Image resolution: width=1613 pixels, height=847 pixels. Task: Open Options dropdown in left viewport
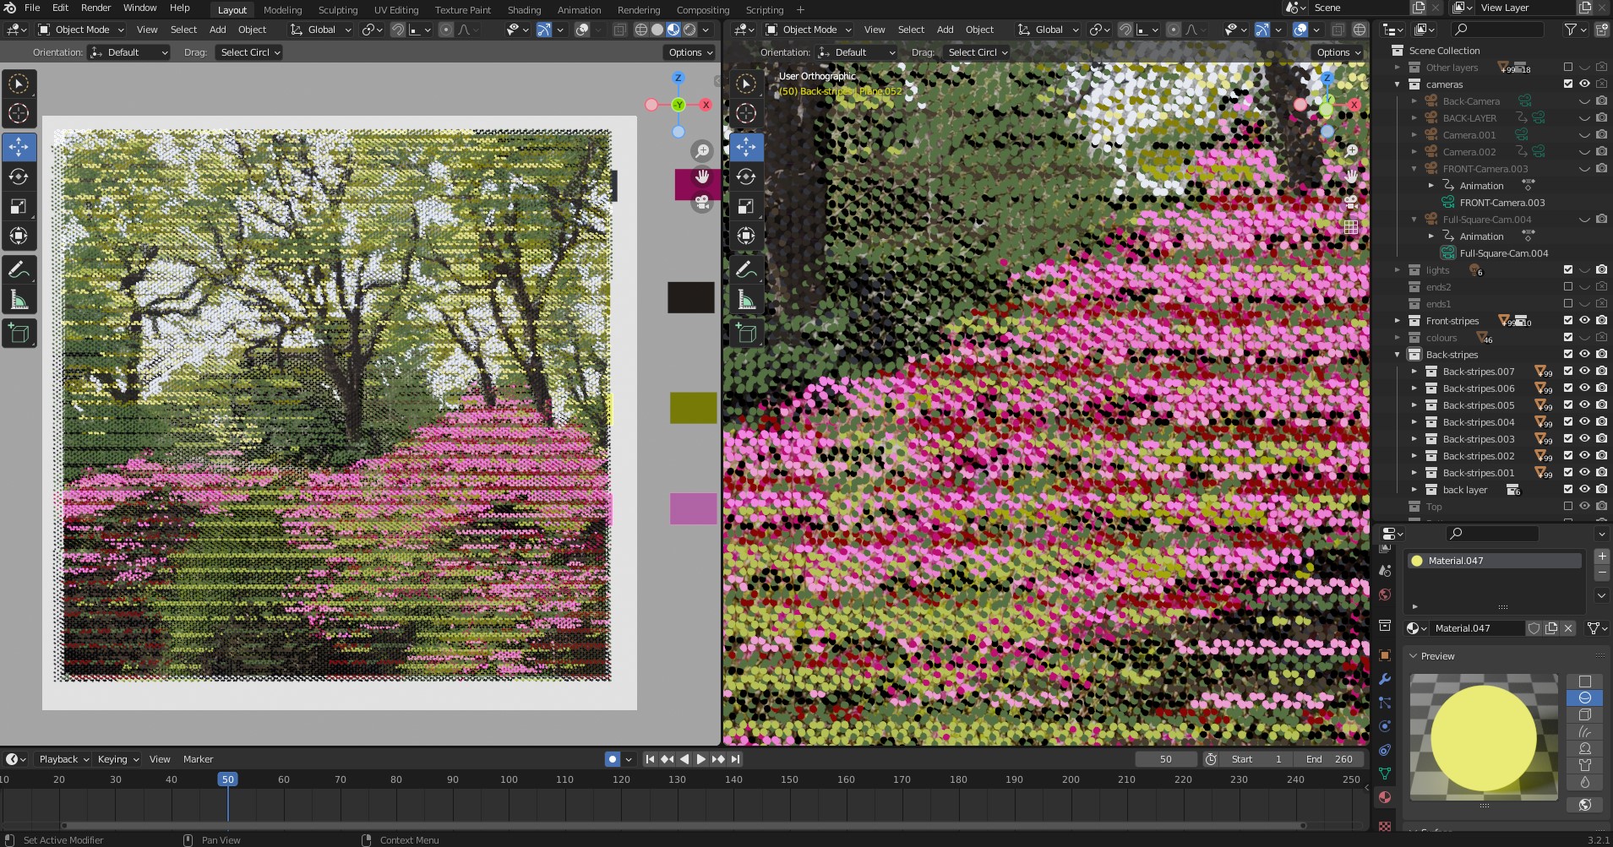(689, 52)
